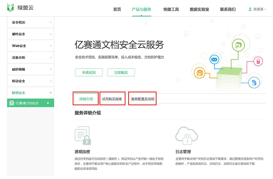Click the 透明加密 feature title
Screen dimensions: 273x179
coord(82,152)
